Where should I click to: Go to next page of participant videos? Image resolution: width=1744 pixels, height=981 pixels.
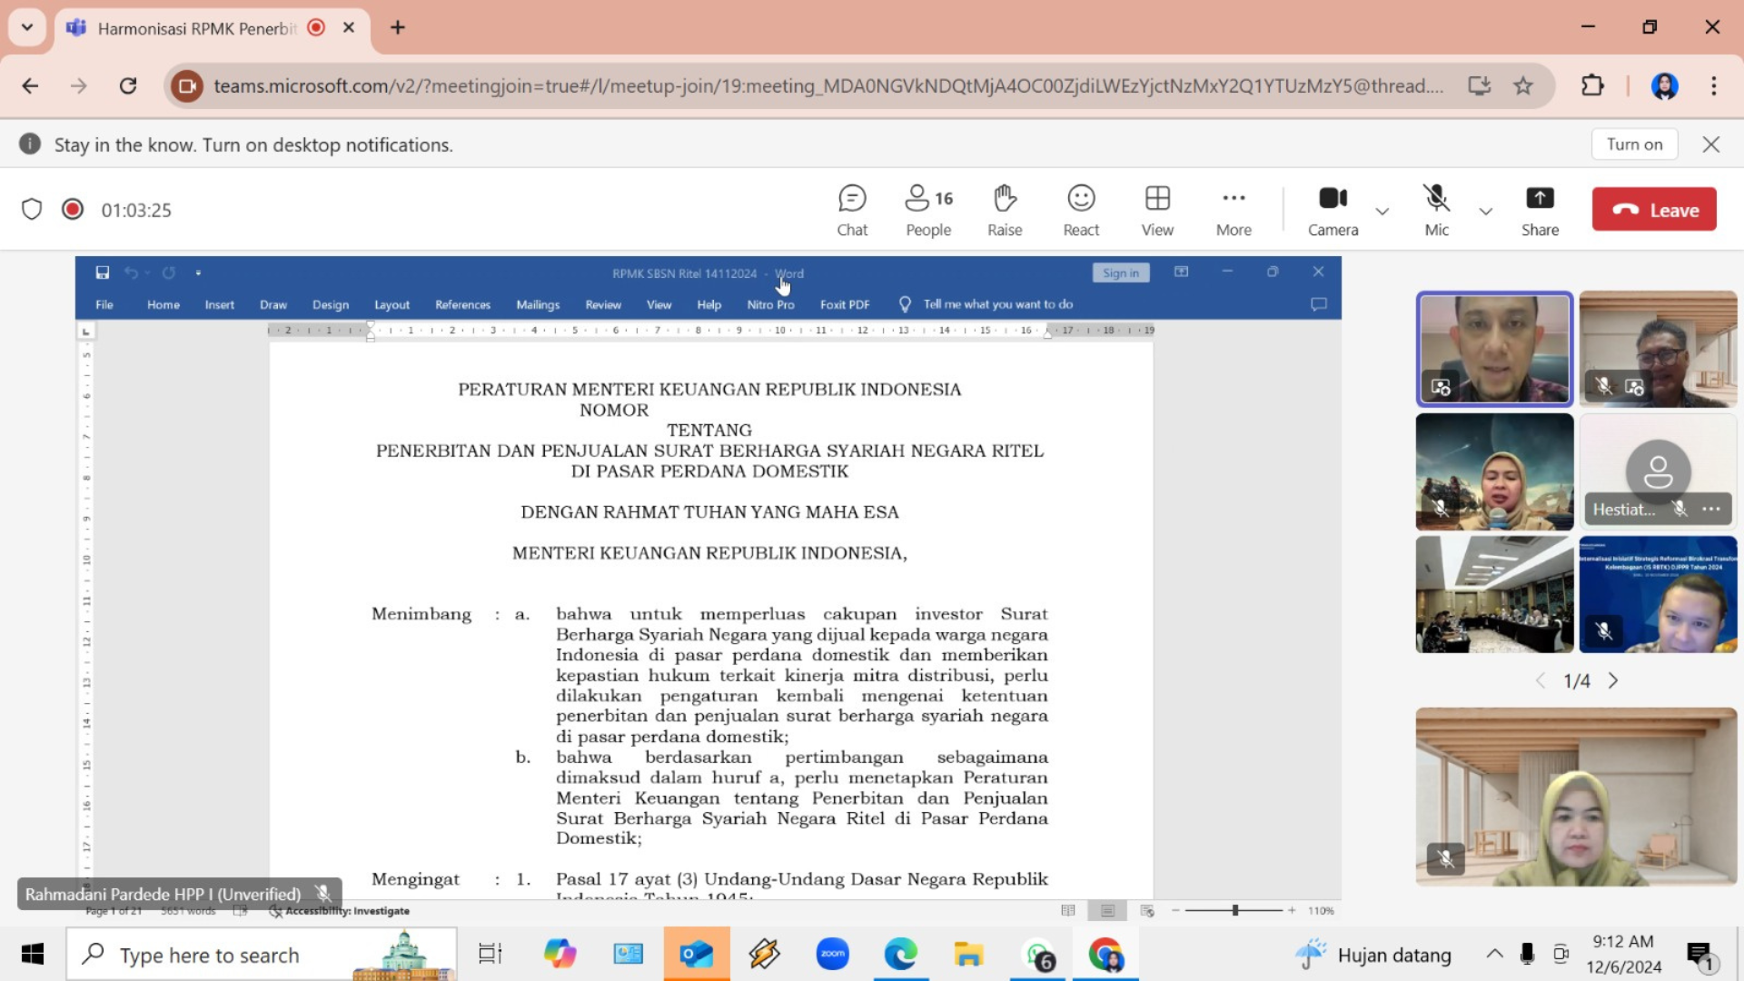(x=1613, y=680)
